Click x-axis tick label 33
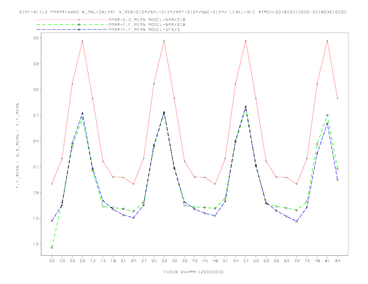This screenshot has height=284, width=368. pyautogui.click(x=164, y=261)
